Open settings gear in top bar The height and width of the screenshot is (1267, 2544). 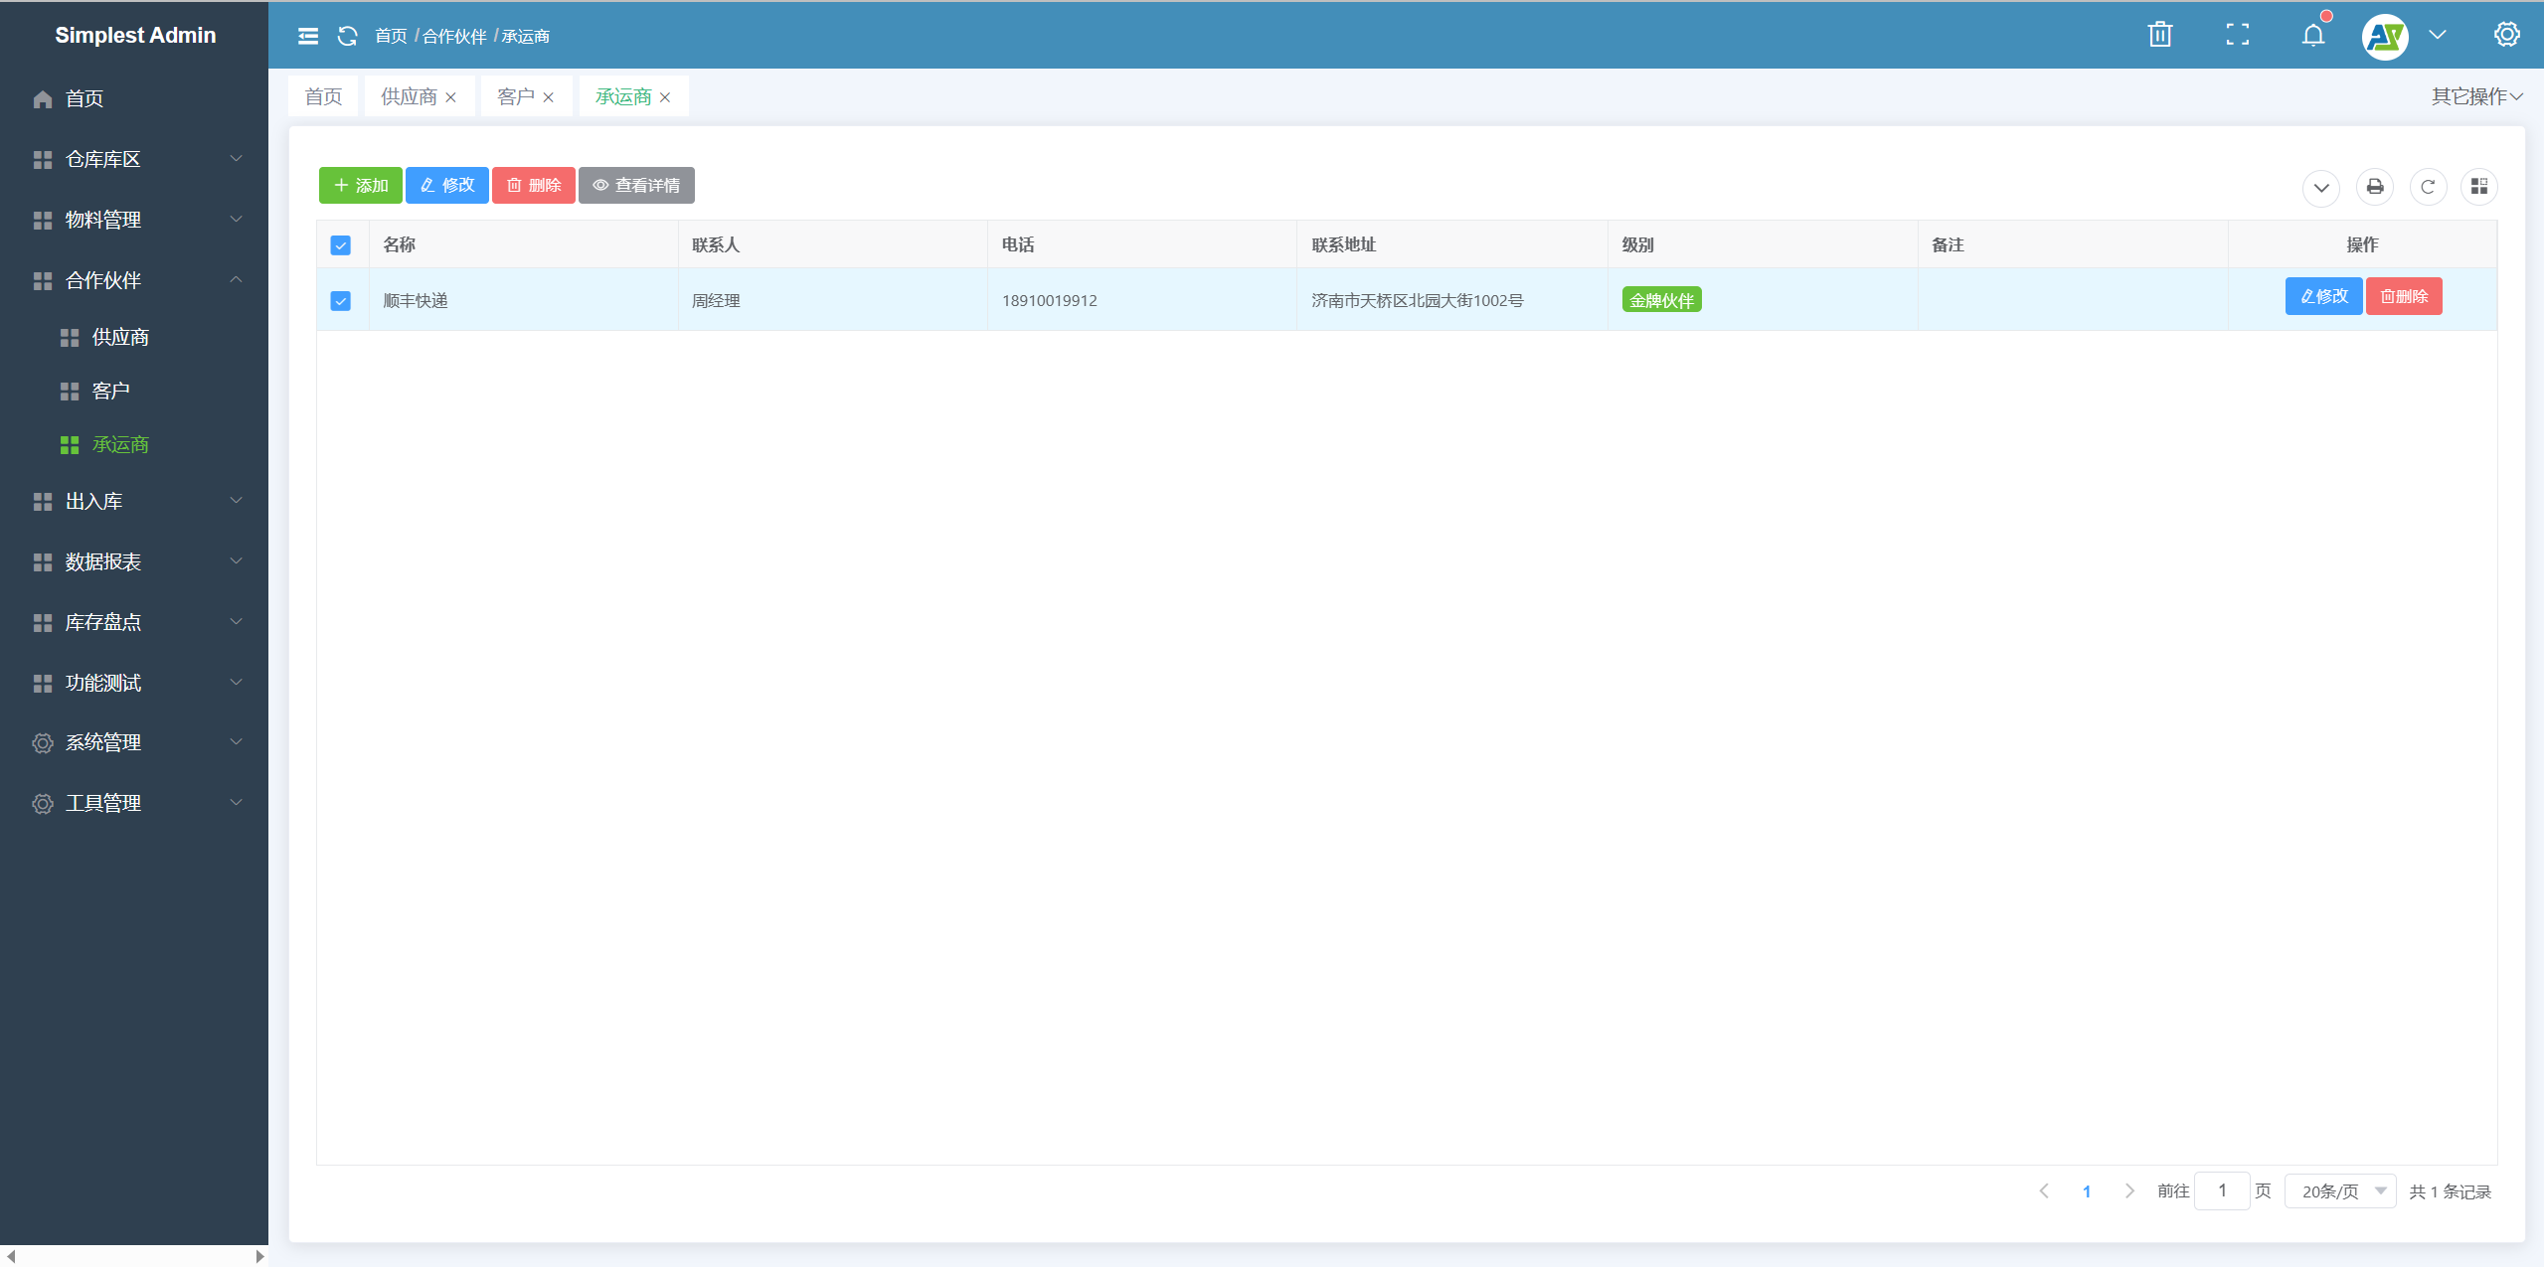point(2506,35)
